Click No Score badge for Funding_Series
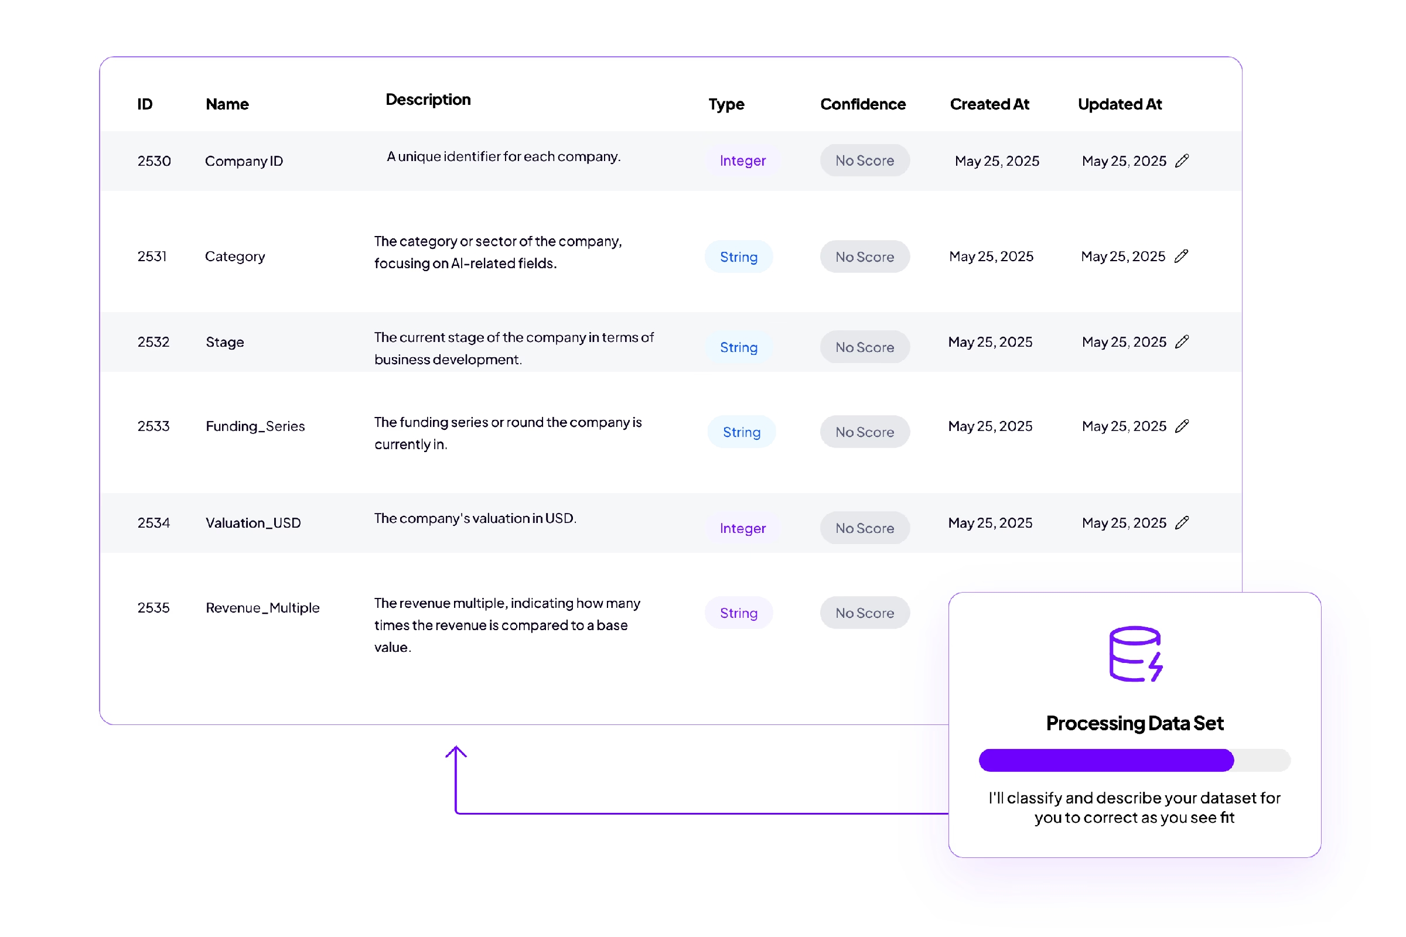 [865, 432]
